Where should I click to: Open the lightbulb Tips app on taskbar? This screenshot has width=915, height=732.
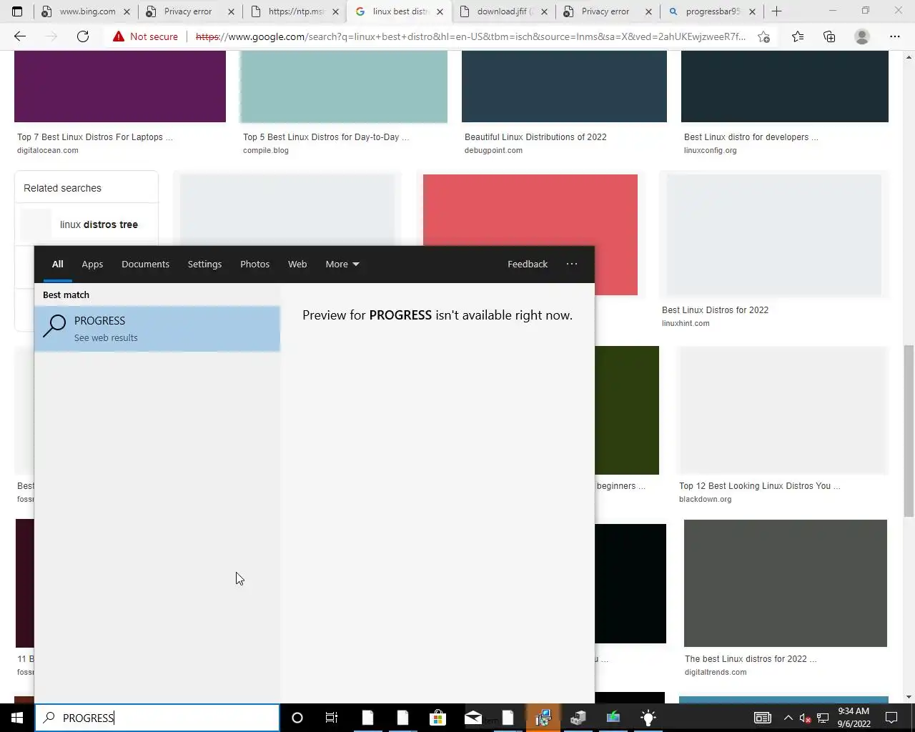(648, 718)
